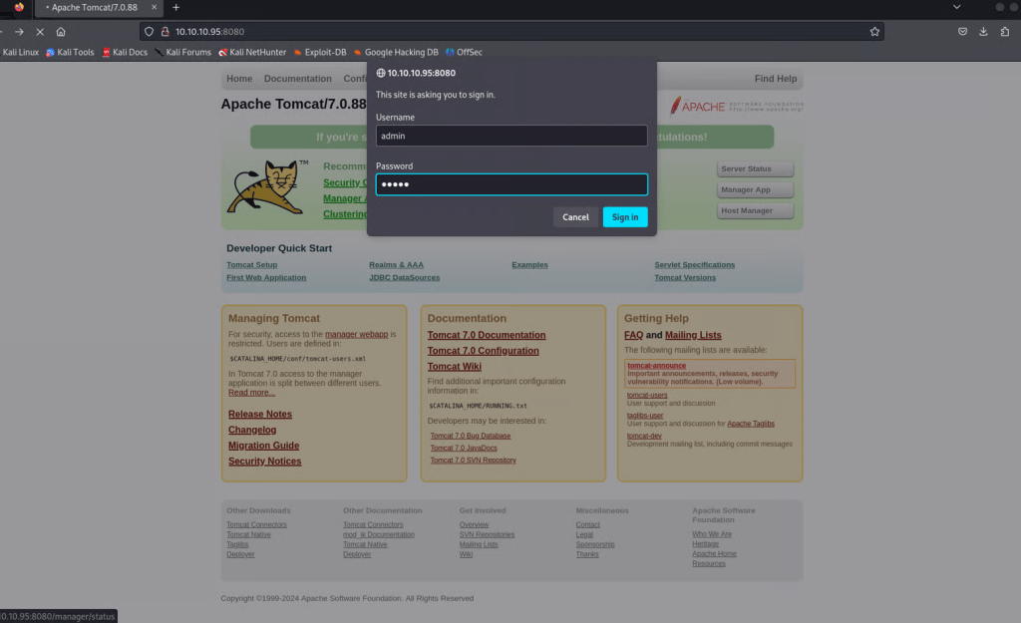Bookmark this page with star icon
The height and width of the screenshot is (623, 1021).
click(874, 32)
